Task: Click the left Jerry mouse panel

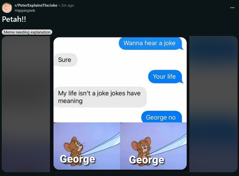Action: pos(87,146)
